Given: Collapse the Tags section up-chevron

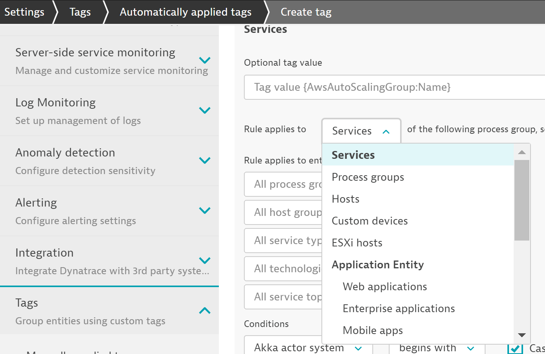Looking at the screenshot, I should click(x=205, y=311).
